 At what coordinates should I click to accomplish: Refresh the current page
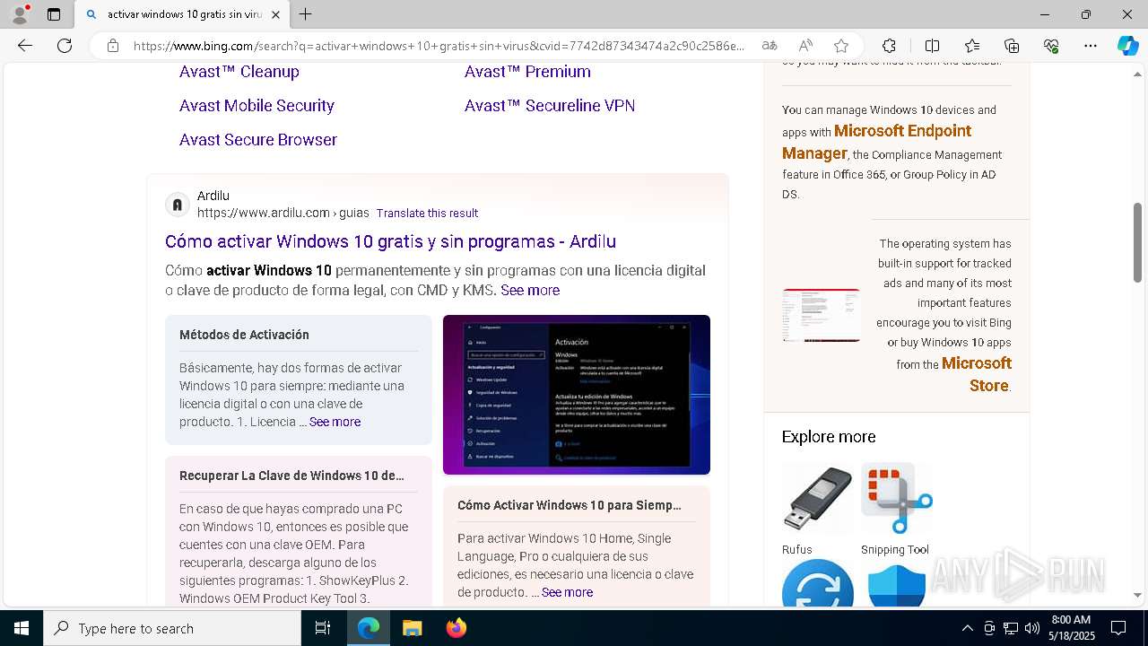[x=65, y=46]
